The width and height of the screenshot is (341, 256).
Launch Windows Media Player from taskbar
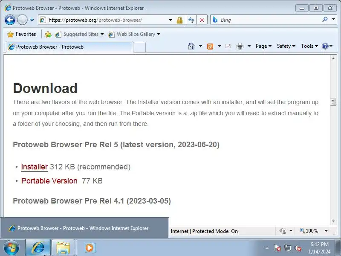click(90, 247)
